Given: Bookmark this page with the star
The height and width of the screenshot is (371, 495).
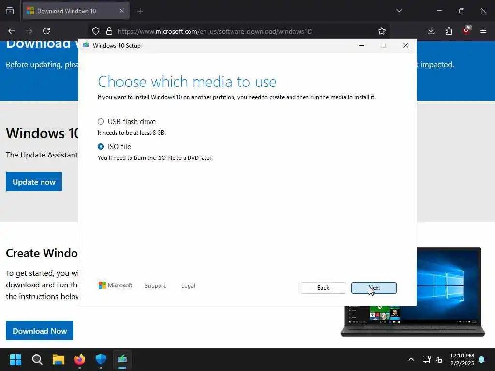Looking at the screenshot, I should pyautogui.click(x=382, y=31).
